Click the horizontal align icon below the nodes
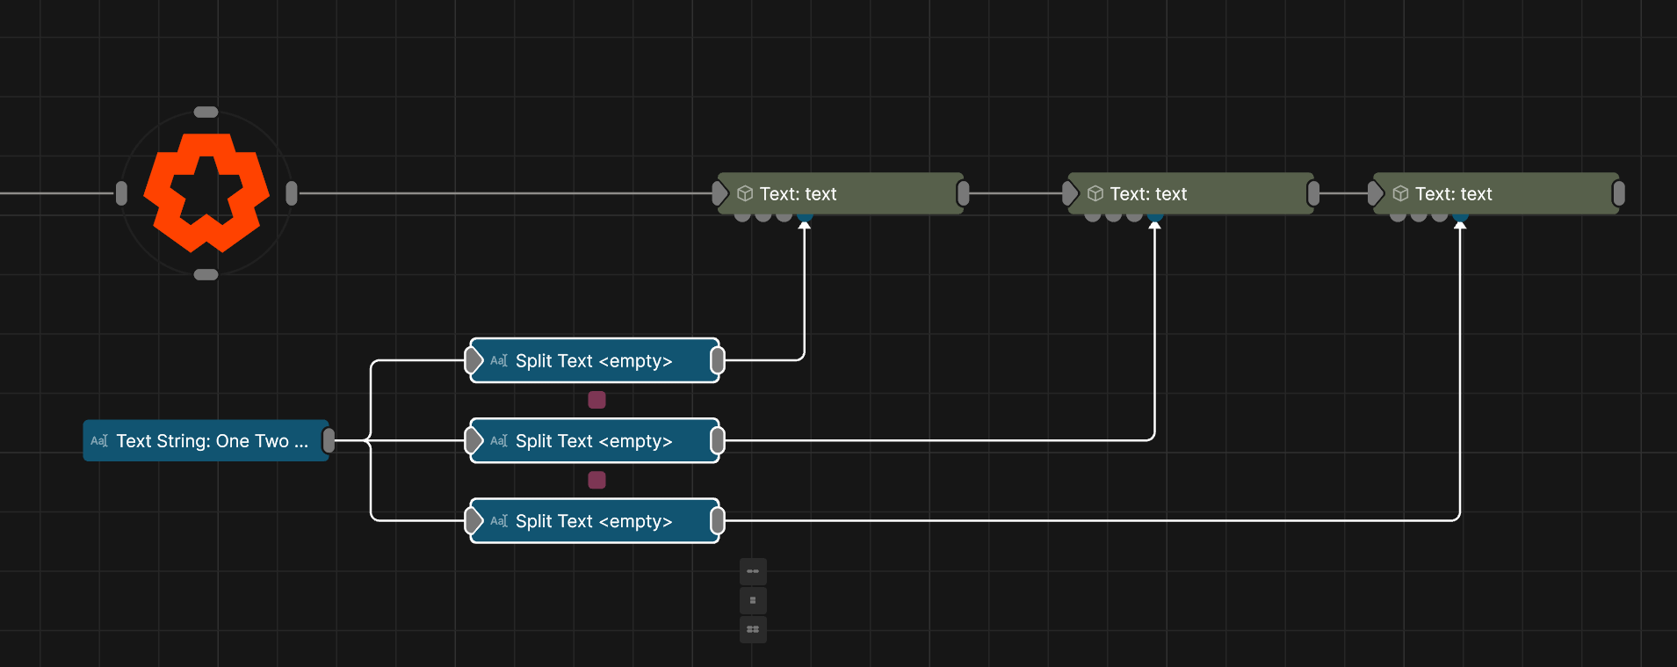Screen dimensions: 1677x667 pos(753,571)
